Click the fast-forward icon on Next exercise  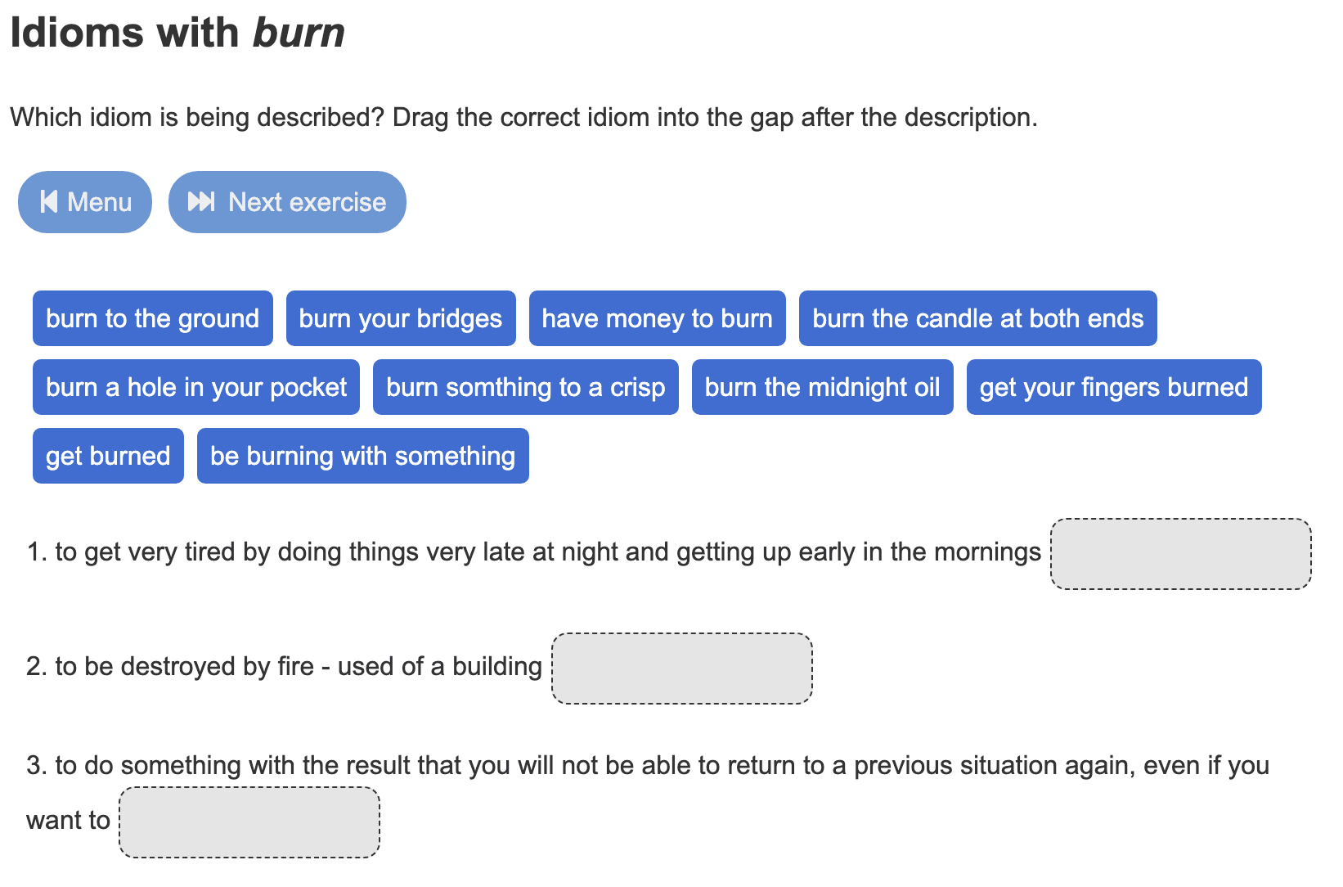(x=201, y=201)
